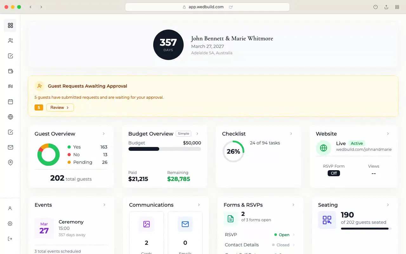This screenshot has height=254, width=406.
Task: Click the Paid $21,215 amount
Action: [x=138, y=179]
